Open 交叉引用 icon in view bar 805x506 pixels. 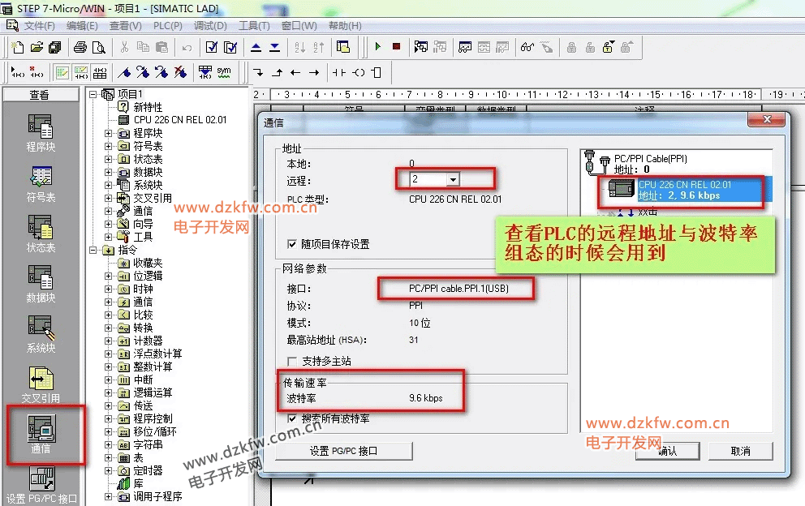click(40, 379)
